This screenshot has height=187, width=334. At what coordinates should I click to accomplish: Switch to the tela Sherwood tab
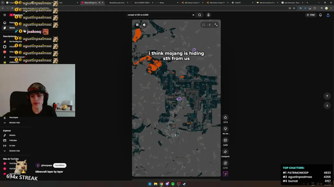point(292,3)
